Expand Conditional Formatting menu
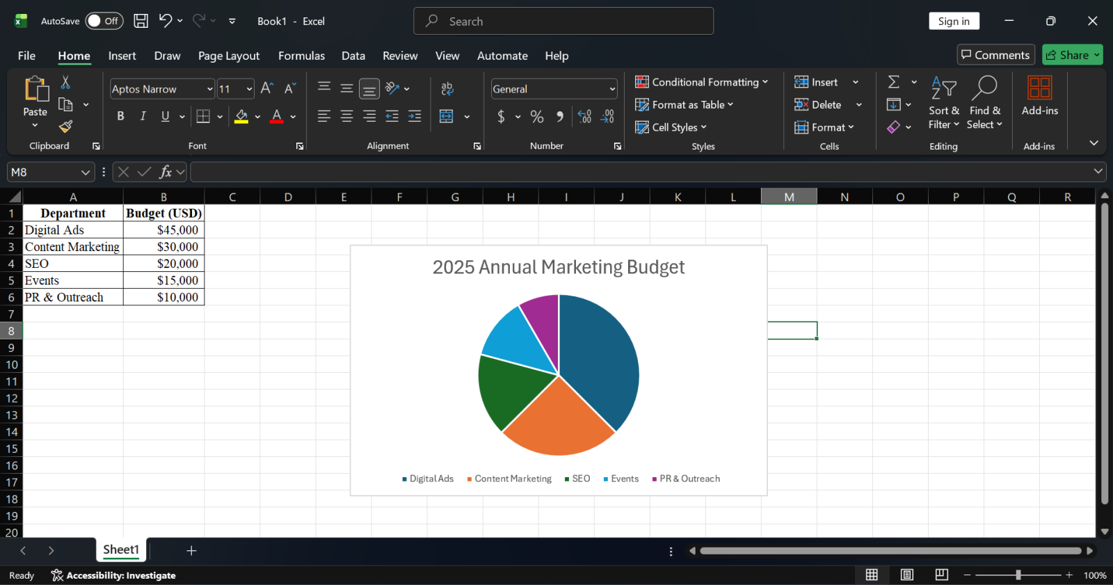This screenshot has height=585, width=1113. tap(701, 82)
